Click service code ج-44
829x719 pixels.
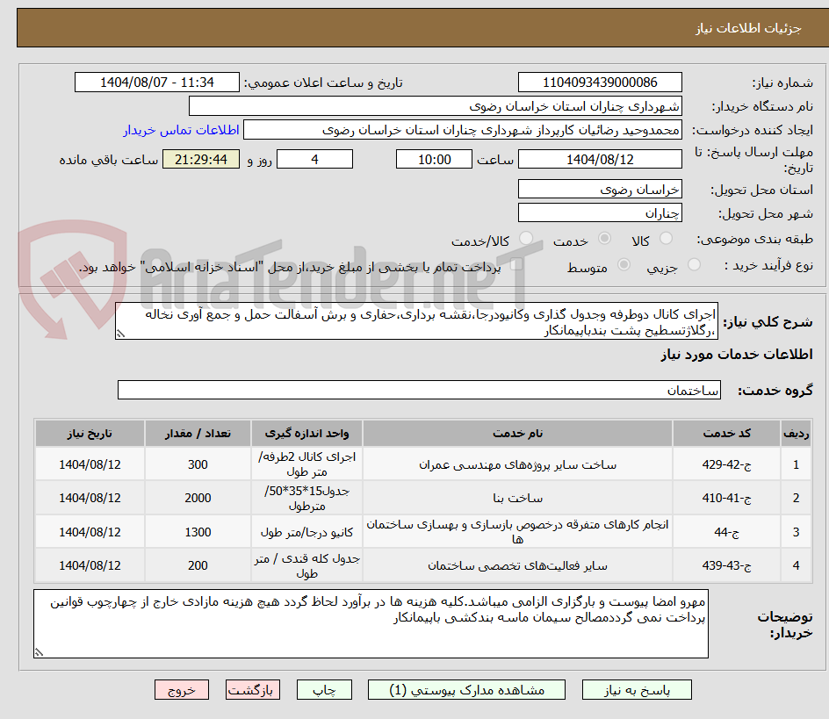click(x=727, y=532)
